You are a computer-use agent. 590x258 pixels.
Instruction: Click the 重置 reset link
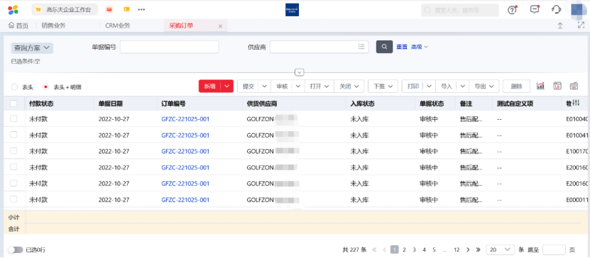pyautogui.click(x=402, y=47)
